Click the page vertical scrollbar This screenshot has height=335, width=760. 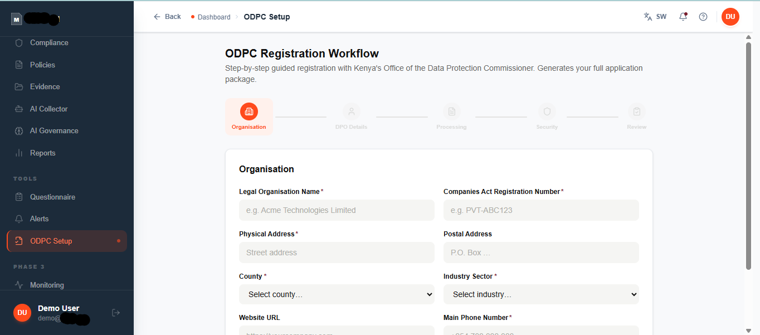point(748,156)
